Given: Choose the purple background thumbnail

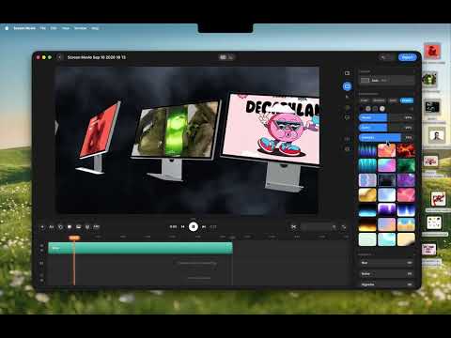Looking at the screenshot, I should coord(406,180).
